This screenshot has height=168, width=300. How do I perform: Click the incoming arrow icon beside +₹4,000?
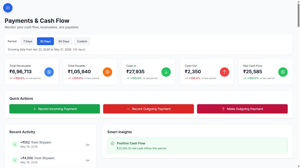click(x=15, y=160)
